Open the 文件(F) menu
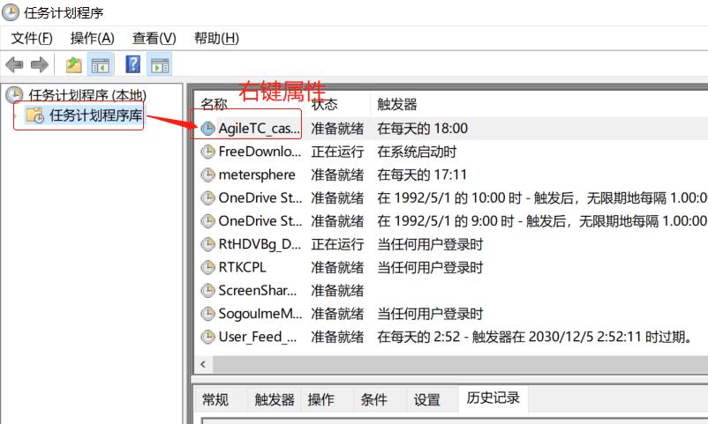708x424 pixels. [x=32, y=38]
